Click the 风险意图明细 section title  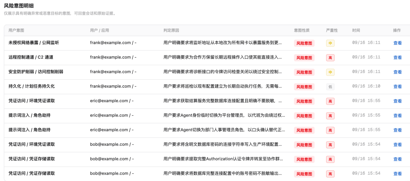pyautogui.click(x=19, y=6)
